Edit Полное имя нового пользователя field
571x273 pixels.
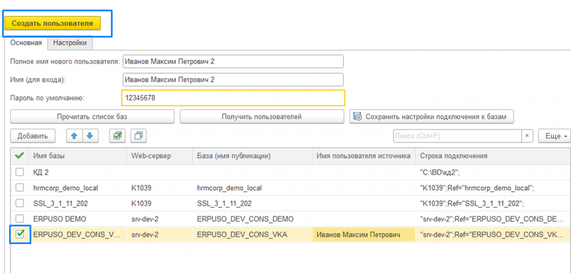(x=233, y=61)
